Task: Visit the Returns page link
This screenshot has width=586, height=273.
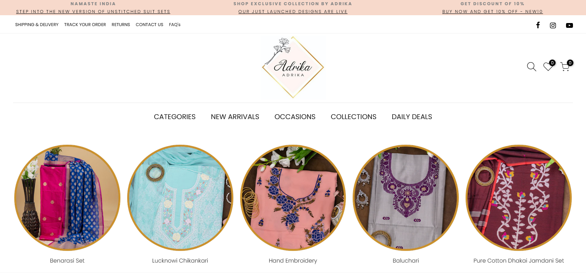Action: (x=121, y=25)
